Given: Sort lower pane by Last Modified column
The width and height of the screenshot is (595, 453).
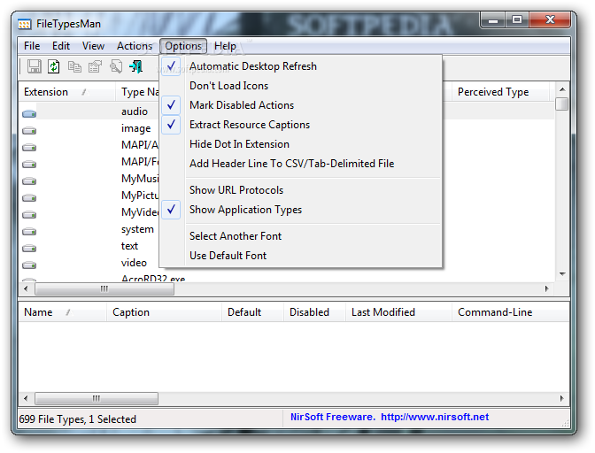Looking at the screenshot, I should [398, 312].
